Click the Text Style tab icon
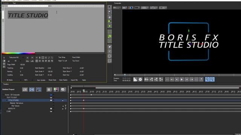This screenshot has width=241, height=135. click(4, 58)
